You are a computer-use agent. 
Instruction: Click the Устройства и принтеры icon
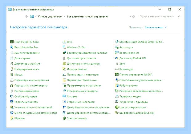pos(117,102)
